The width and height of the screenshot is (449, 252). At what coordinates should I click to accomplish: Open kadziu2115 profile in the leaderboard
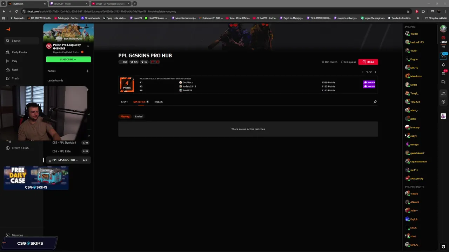(x=188, y=86)
